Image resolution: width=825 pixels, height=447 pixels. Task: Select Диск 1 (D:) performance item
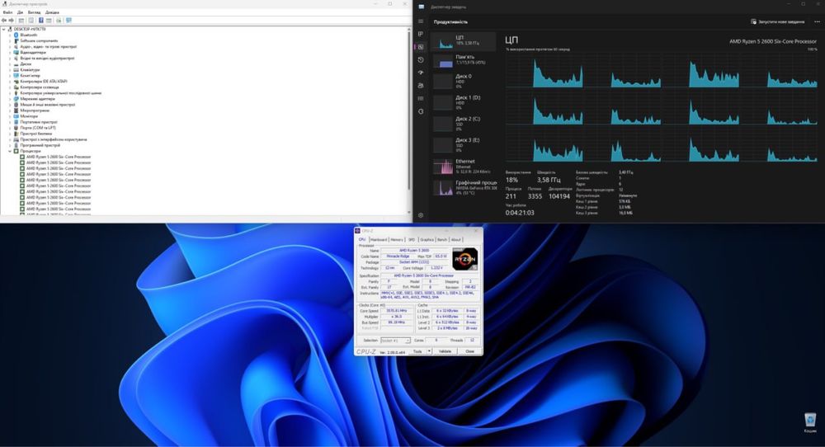pos(463,102)
